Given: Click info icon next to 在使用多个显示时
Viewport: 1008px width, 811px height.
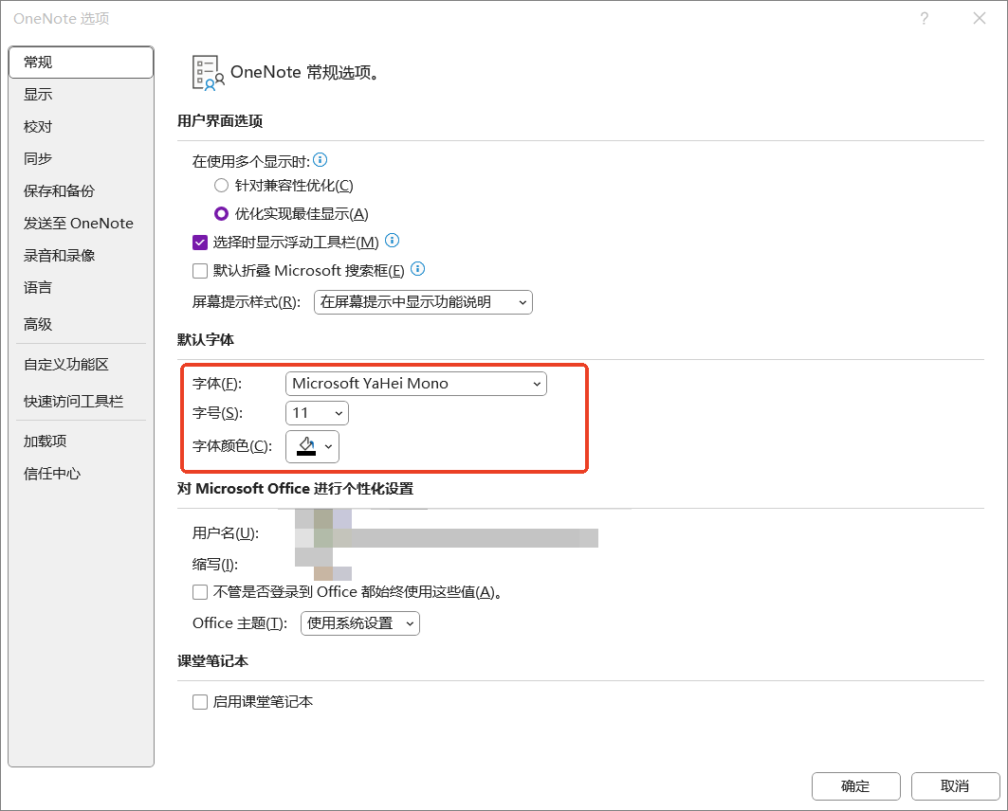Looking at the screenshot, I should click(x=321, y=160).
